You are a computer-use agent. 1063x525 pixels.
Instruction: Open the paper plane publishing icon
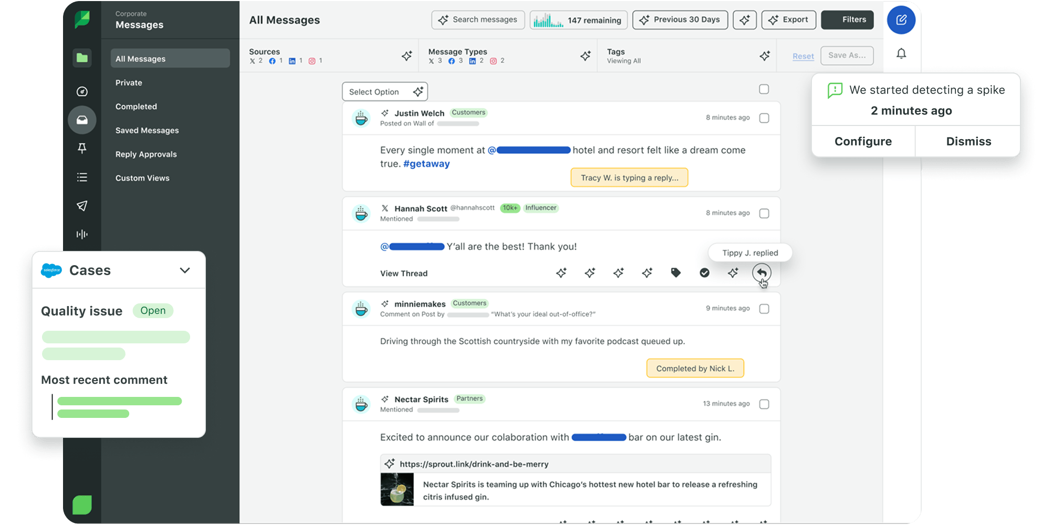82,206
